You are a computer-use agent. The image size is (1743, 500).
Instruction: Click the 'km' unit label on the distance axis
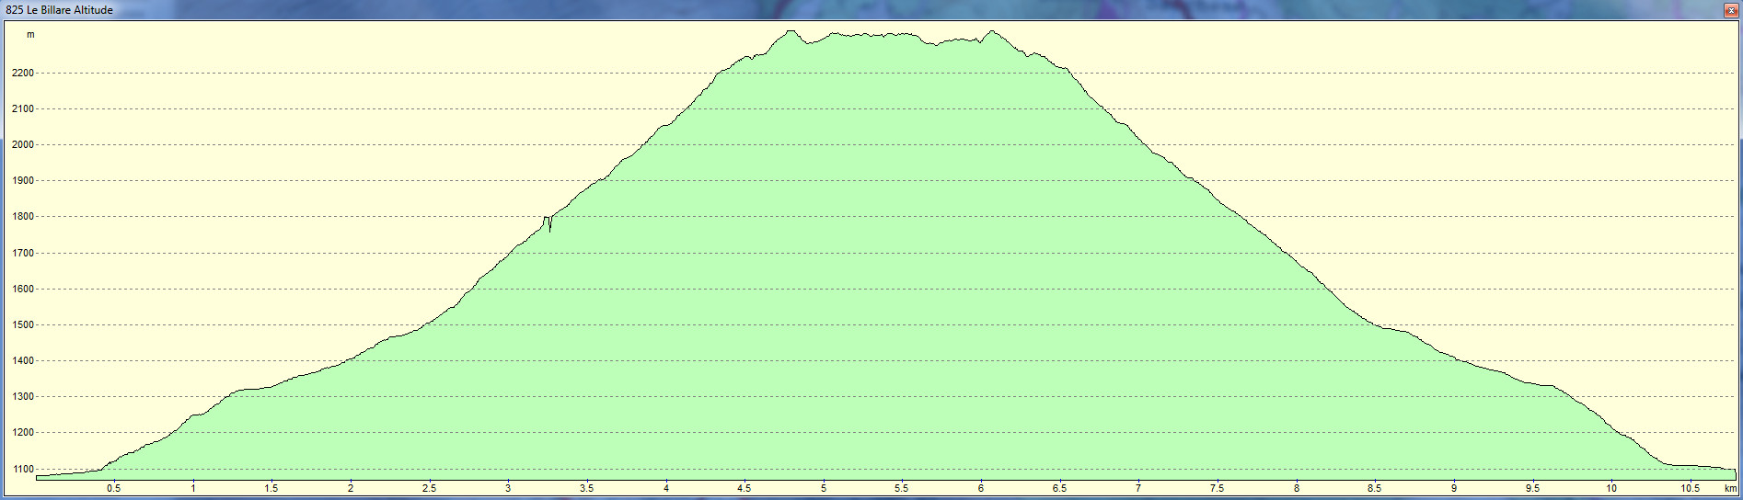click(1730, 488)
